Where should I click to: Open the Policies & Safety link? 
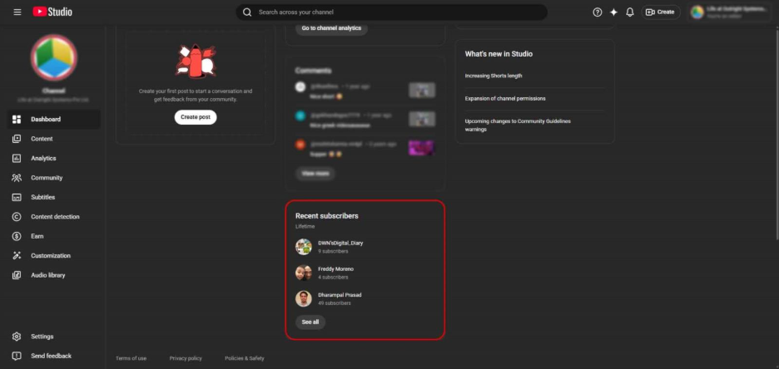point(245,358)
